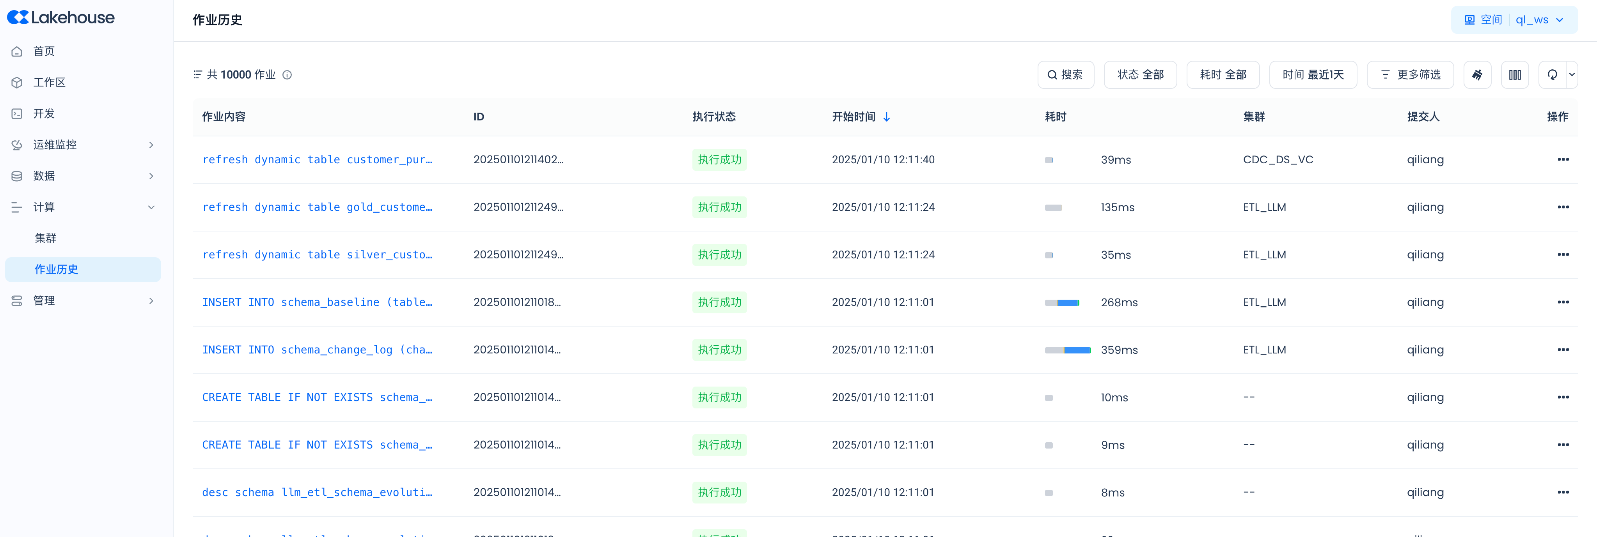The image size is (1597, 537).
Task: Open 首页 from the sidebar
Action: pos(44,51)
